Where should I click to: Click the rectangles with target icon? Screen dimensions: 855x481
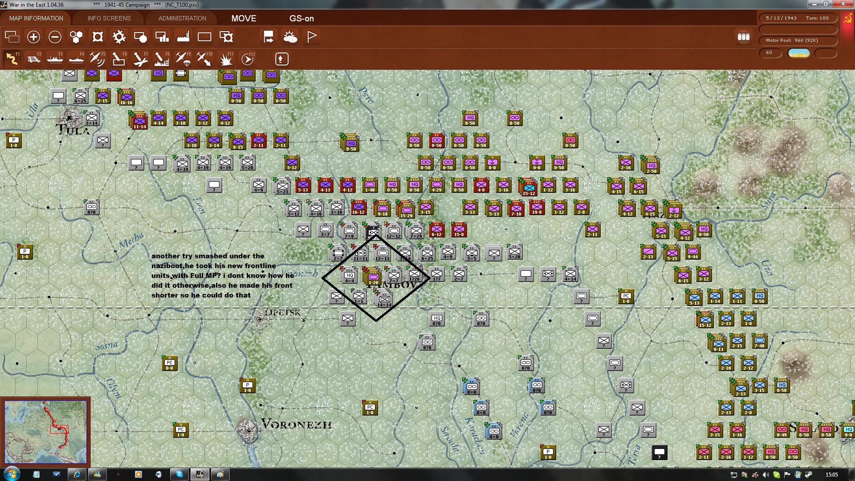(226, 37)
